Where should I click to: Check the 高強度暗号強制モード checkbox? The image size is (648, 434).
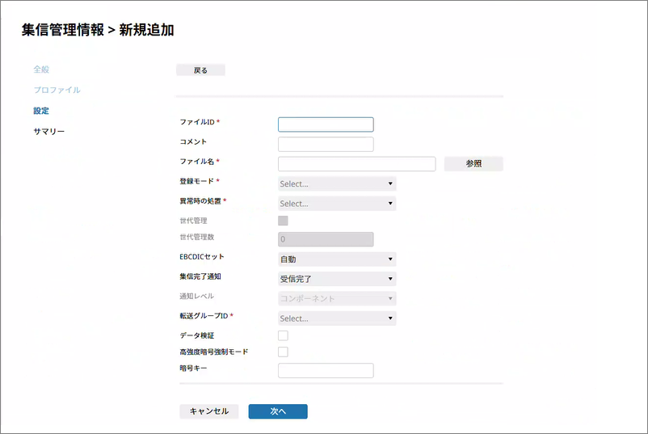(283, 352)
